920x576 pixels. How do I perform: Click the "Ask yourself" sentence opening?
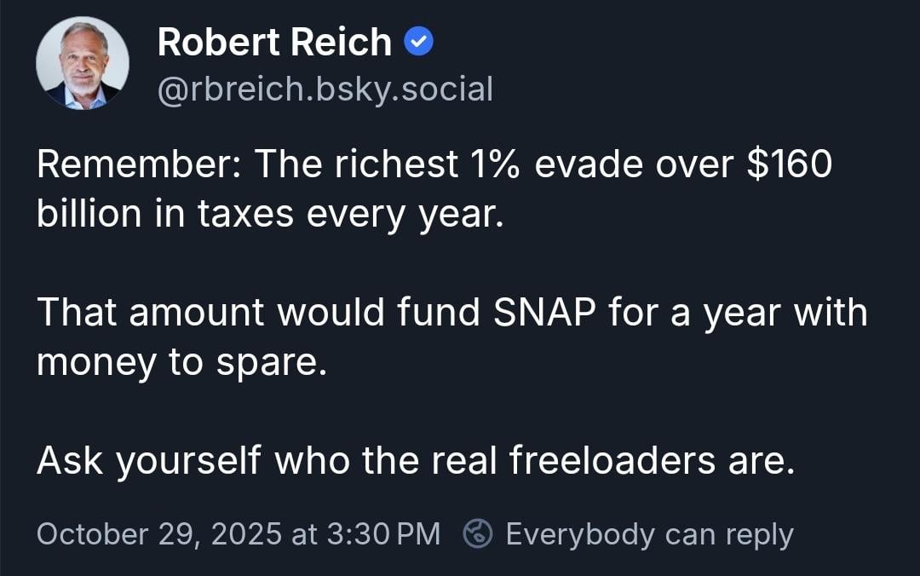[x=149, y=461]
